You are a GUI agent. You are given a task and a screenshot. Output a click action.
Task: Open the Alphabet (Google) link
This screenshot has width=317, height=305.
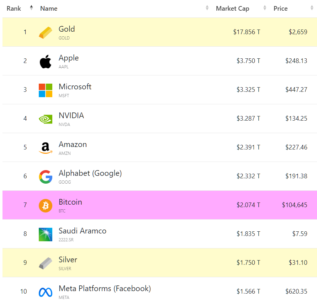click(90, 174)
